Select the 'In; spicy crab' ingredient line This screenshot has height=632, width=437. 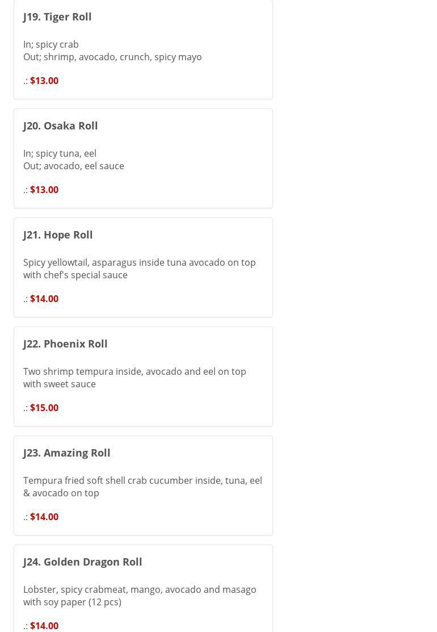[51, 44]
